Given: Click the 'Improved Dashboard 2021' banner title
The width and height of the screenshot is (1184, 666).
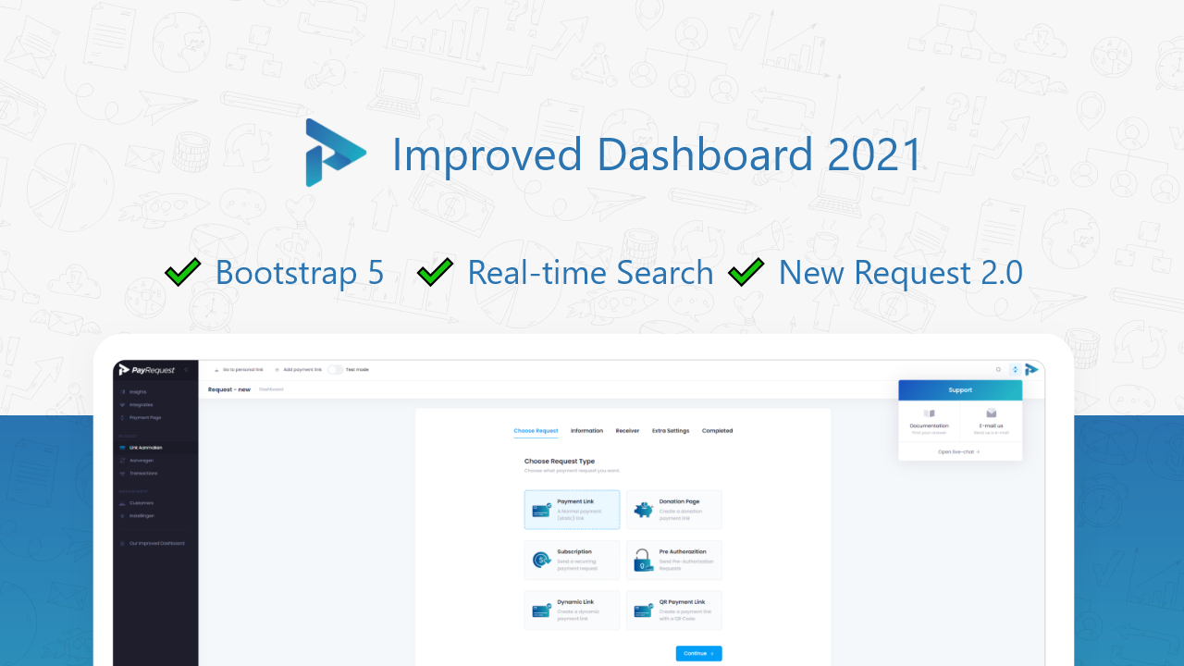Looking at the screenshot, I should pos(658,154).
